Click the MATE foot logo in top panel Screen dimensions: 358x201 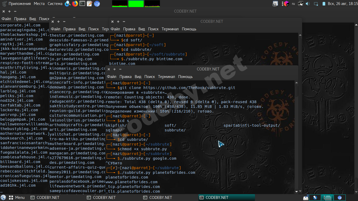pos(4,4)
